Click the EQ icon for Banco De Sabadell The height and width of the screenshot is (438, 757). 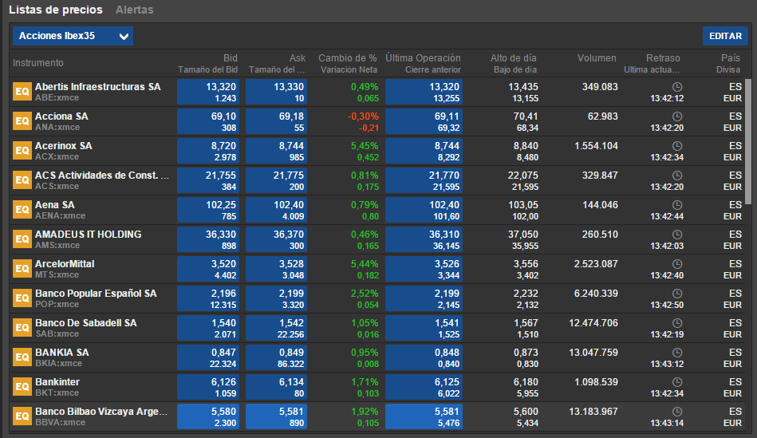click(22, 327)
